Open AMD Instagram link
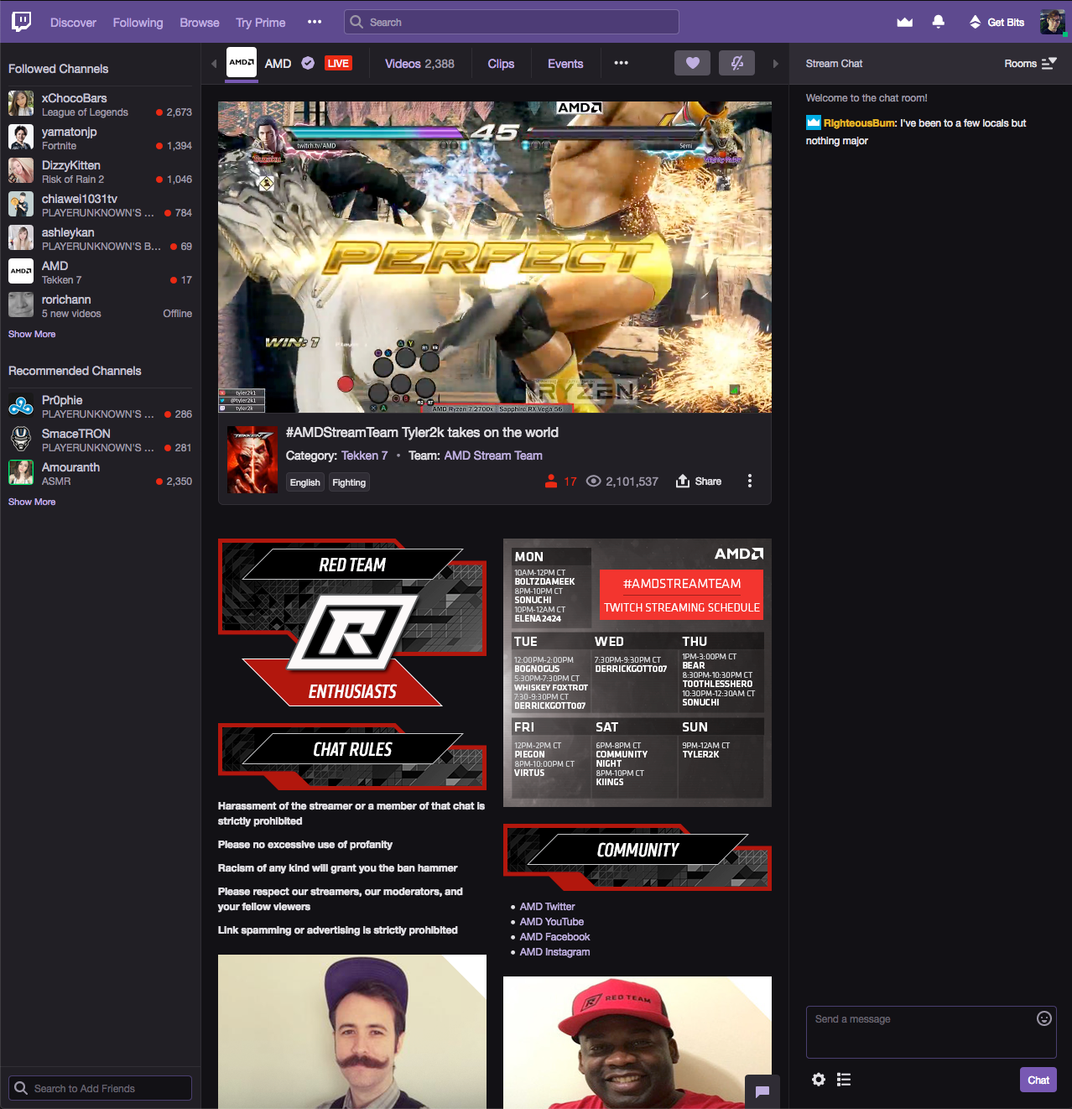This screenshot has height=1109, width=1072. click(554, 952)
